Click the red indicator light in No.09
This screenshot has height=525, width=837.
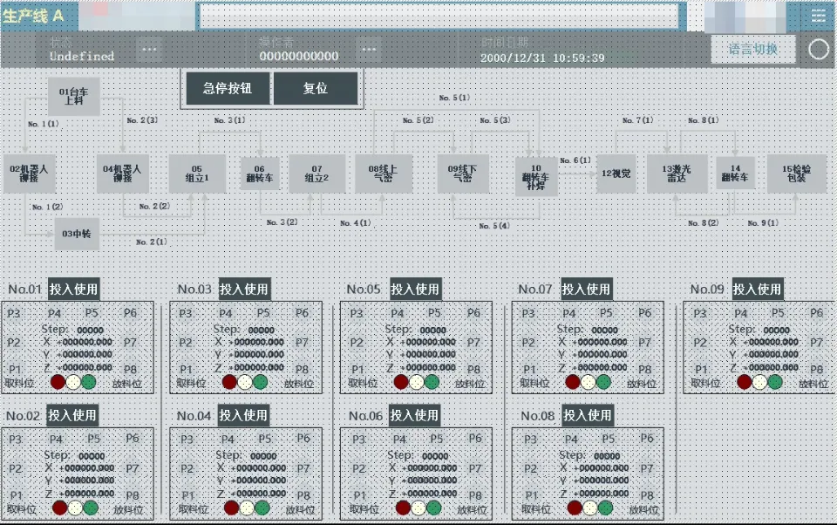[744, 382]
